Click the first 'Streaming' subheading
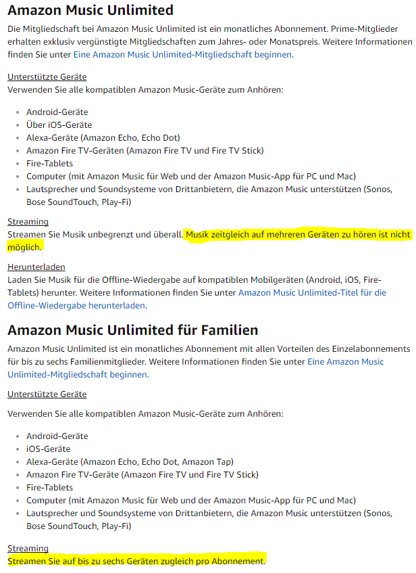 pos(28,222)
